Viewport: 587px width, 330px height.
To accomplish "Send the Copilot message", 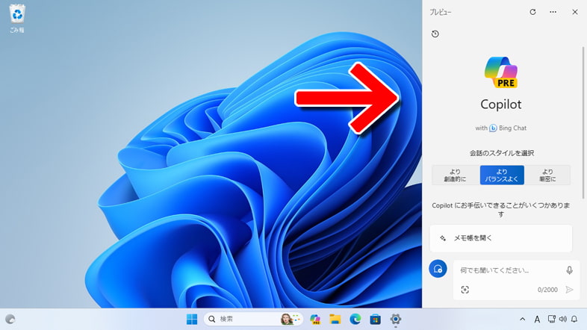I will click(x=569, y=290).
